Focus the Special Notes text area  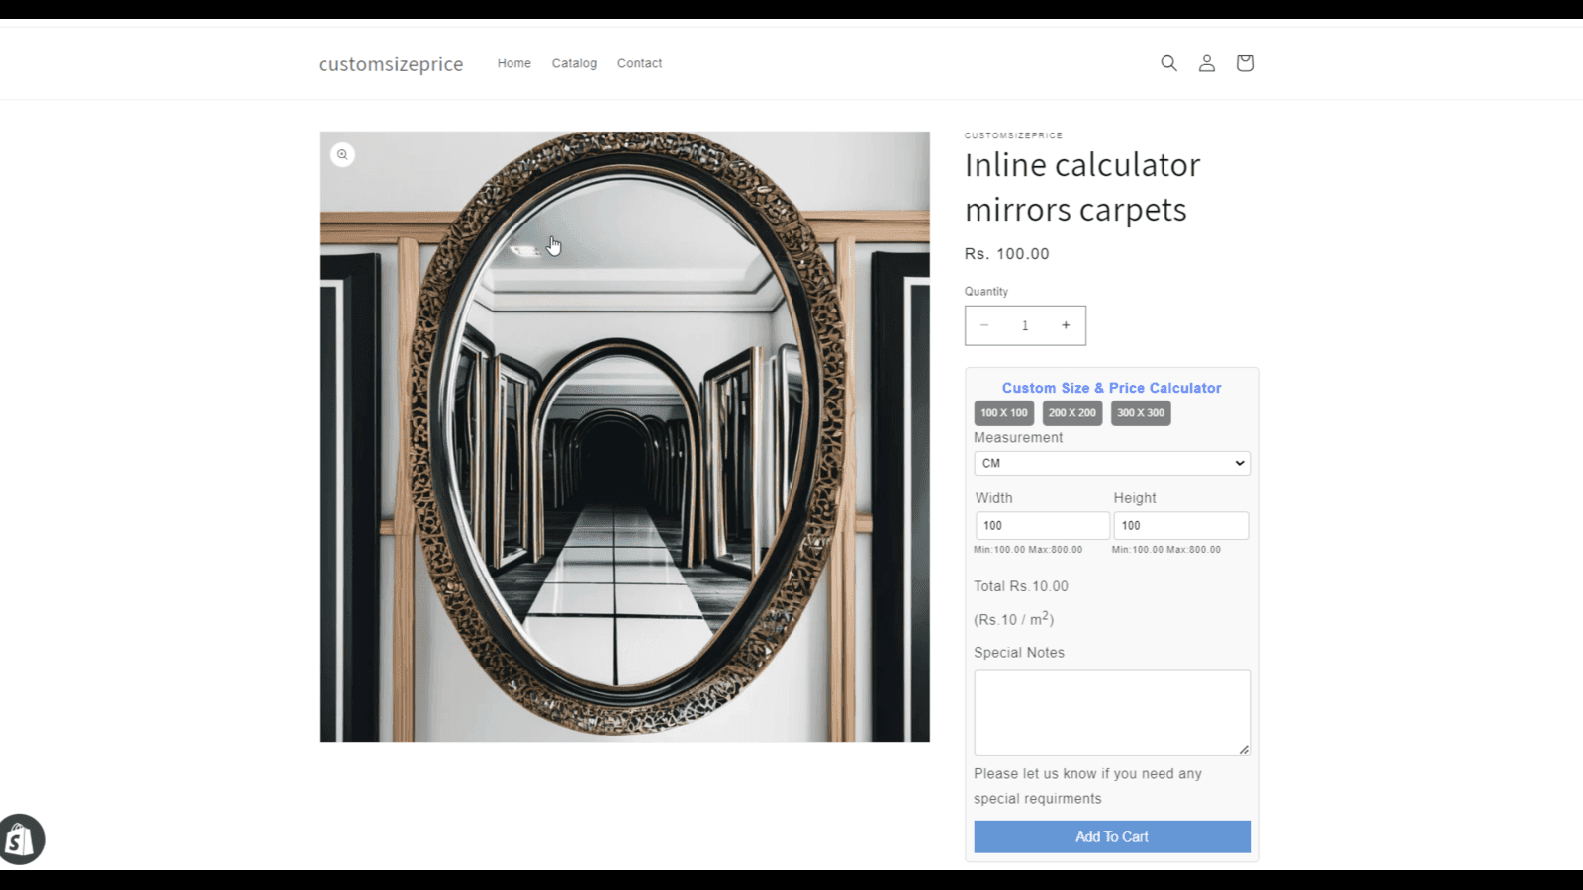1111,713
